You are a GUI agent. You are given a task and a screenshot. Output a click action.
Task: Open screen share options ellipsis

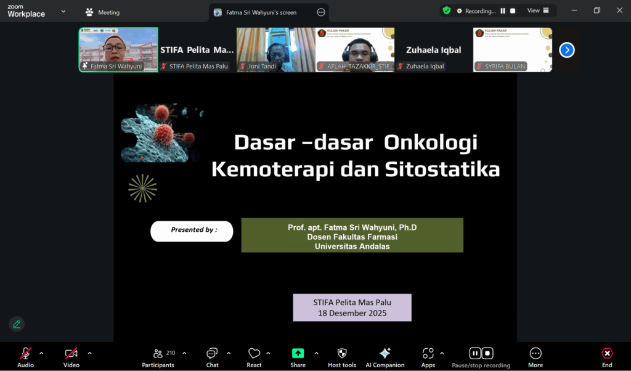(x=320, y=12)
